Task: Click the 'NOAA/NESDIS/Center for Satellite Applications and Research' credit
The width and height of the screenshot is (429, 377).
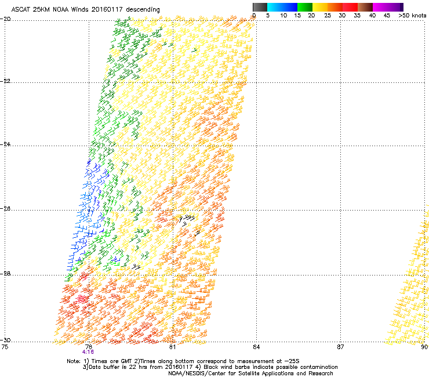Action: pyautogui.click(x=250, y=374)
